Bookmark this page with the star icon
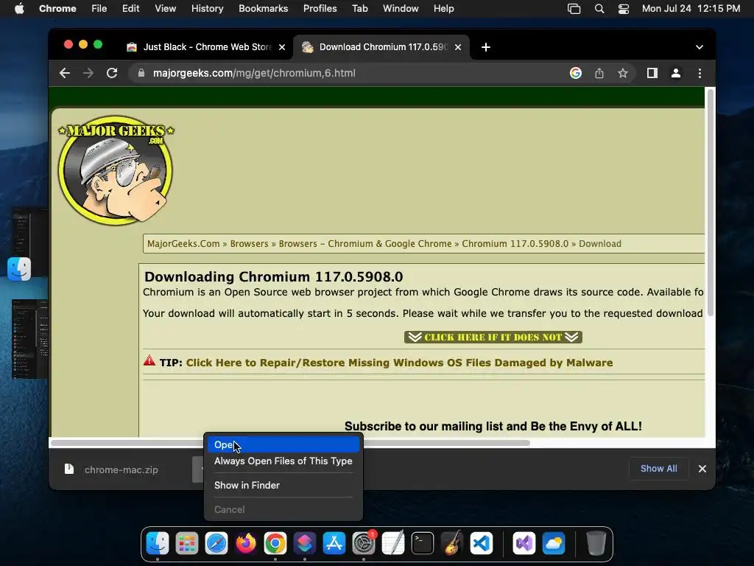 coord(623,73)
